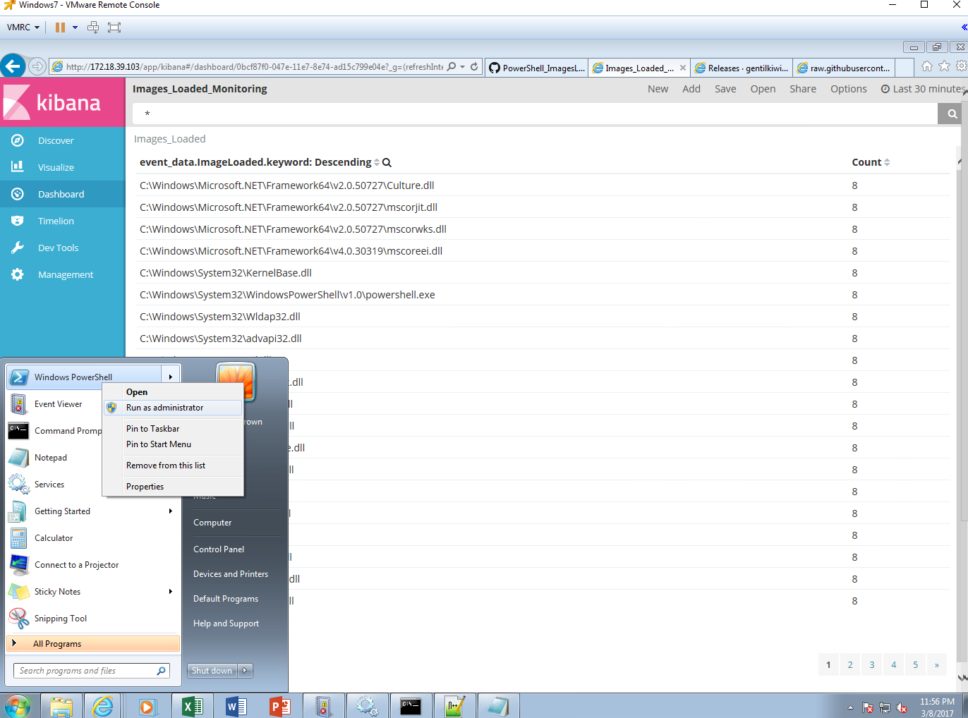Click the Shut down button
This screenshot has height=718, width=968.
(x=212, y=671)
